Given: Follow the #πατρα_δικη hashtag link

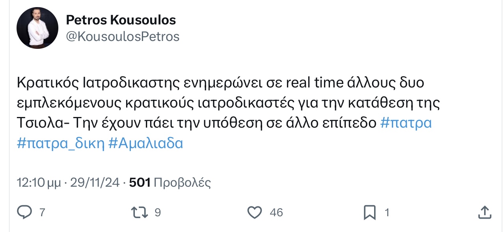Looking at the screenshot, I should pos(61,143).
